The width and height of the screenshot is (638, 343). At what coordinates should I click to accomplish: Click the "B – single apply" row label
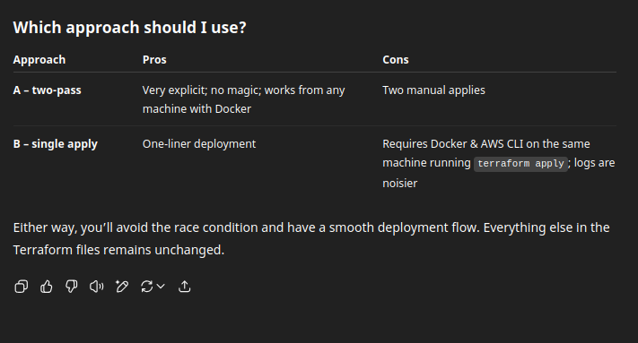point(56,144)
